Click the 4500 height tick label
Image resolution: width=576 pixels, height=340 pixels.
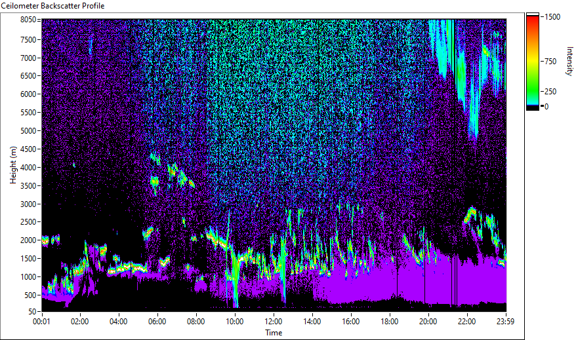click(x=28, y=149)
